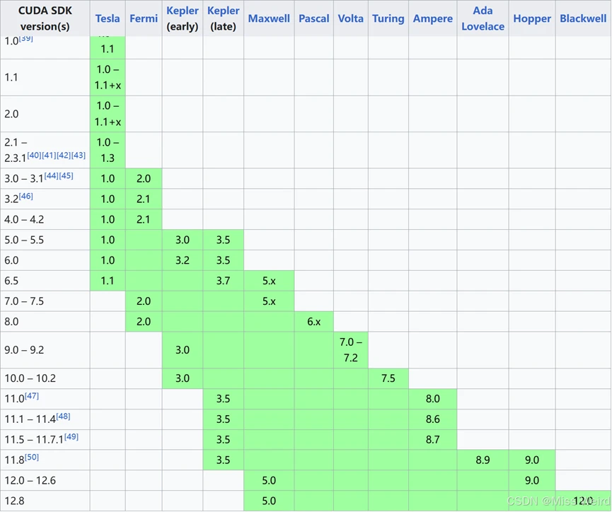Open the Ada Lovelace header link

click(x=483, y=18)
